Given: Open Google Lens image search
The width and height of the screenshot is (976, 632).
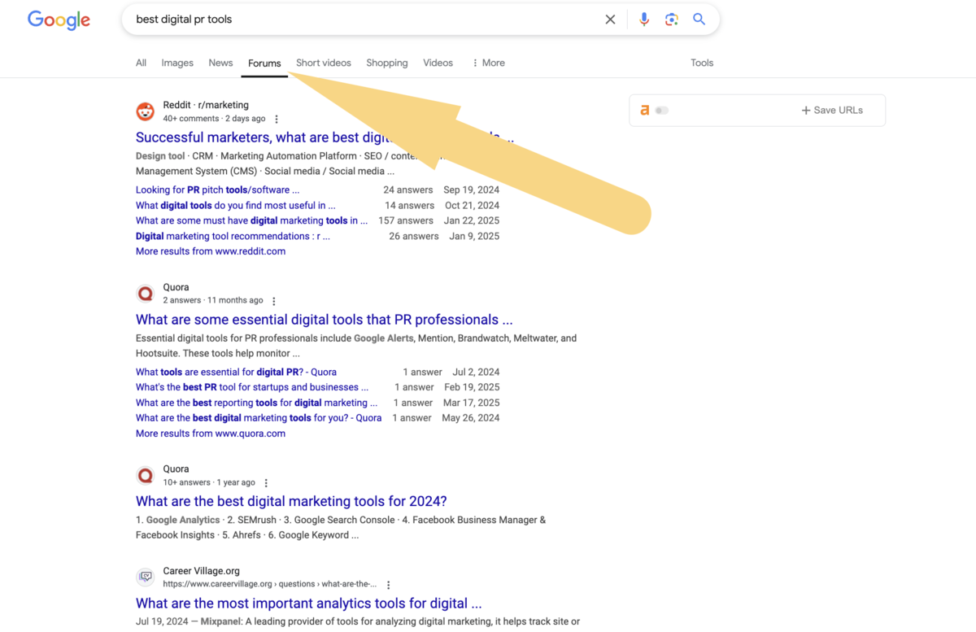Looking at the screenshot, I should point(672,19).
